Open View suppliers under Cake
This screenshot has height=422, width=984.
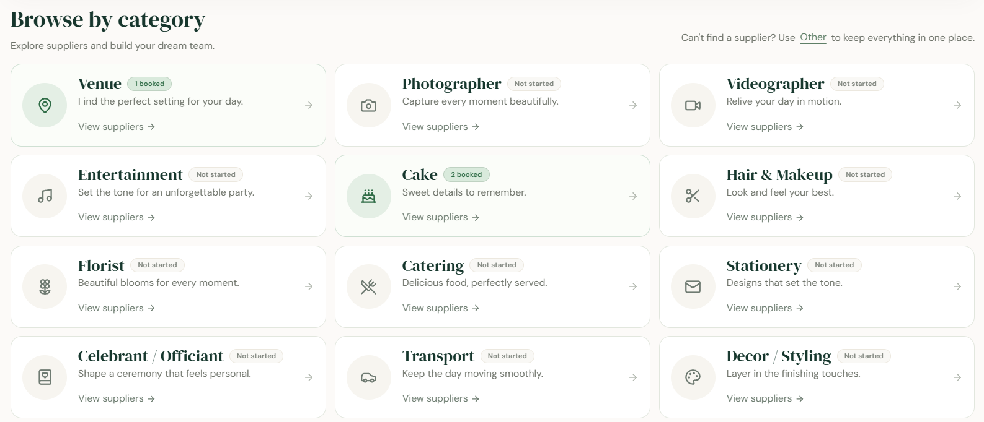pos(441,217)
